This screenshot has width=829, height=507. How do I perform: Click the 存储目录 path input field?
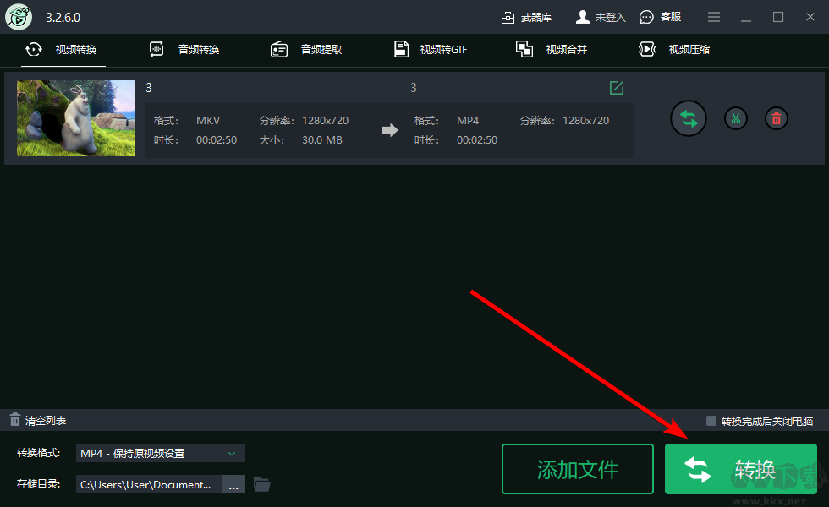click(x=148, y=483)
